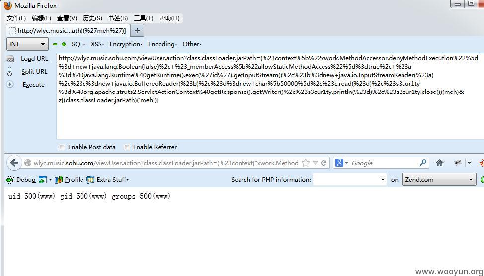Viewport: 484px width, 276px height.
Task: Open URL history dropdown arrow
Action: [315, 163]
